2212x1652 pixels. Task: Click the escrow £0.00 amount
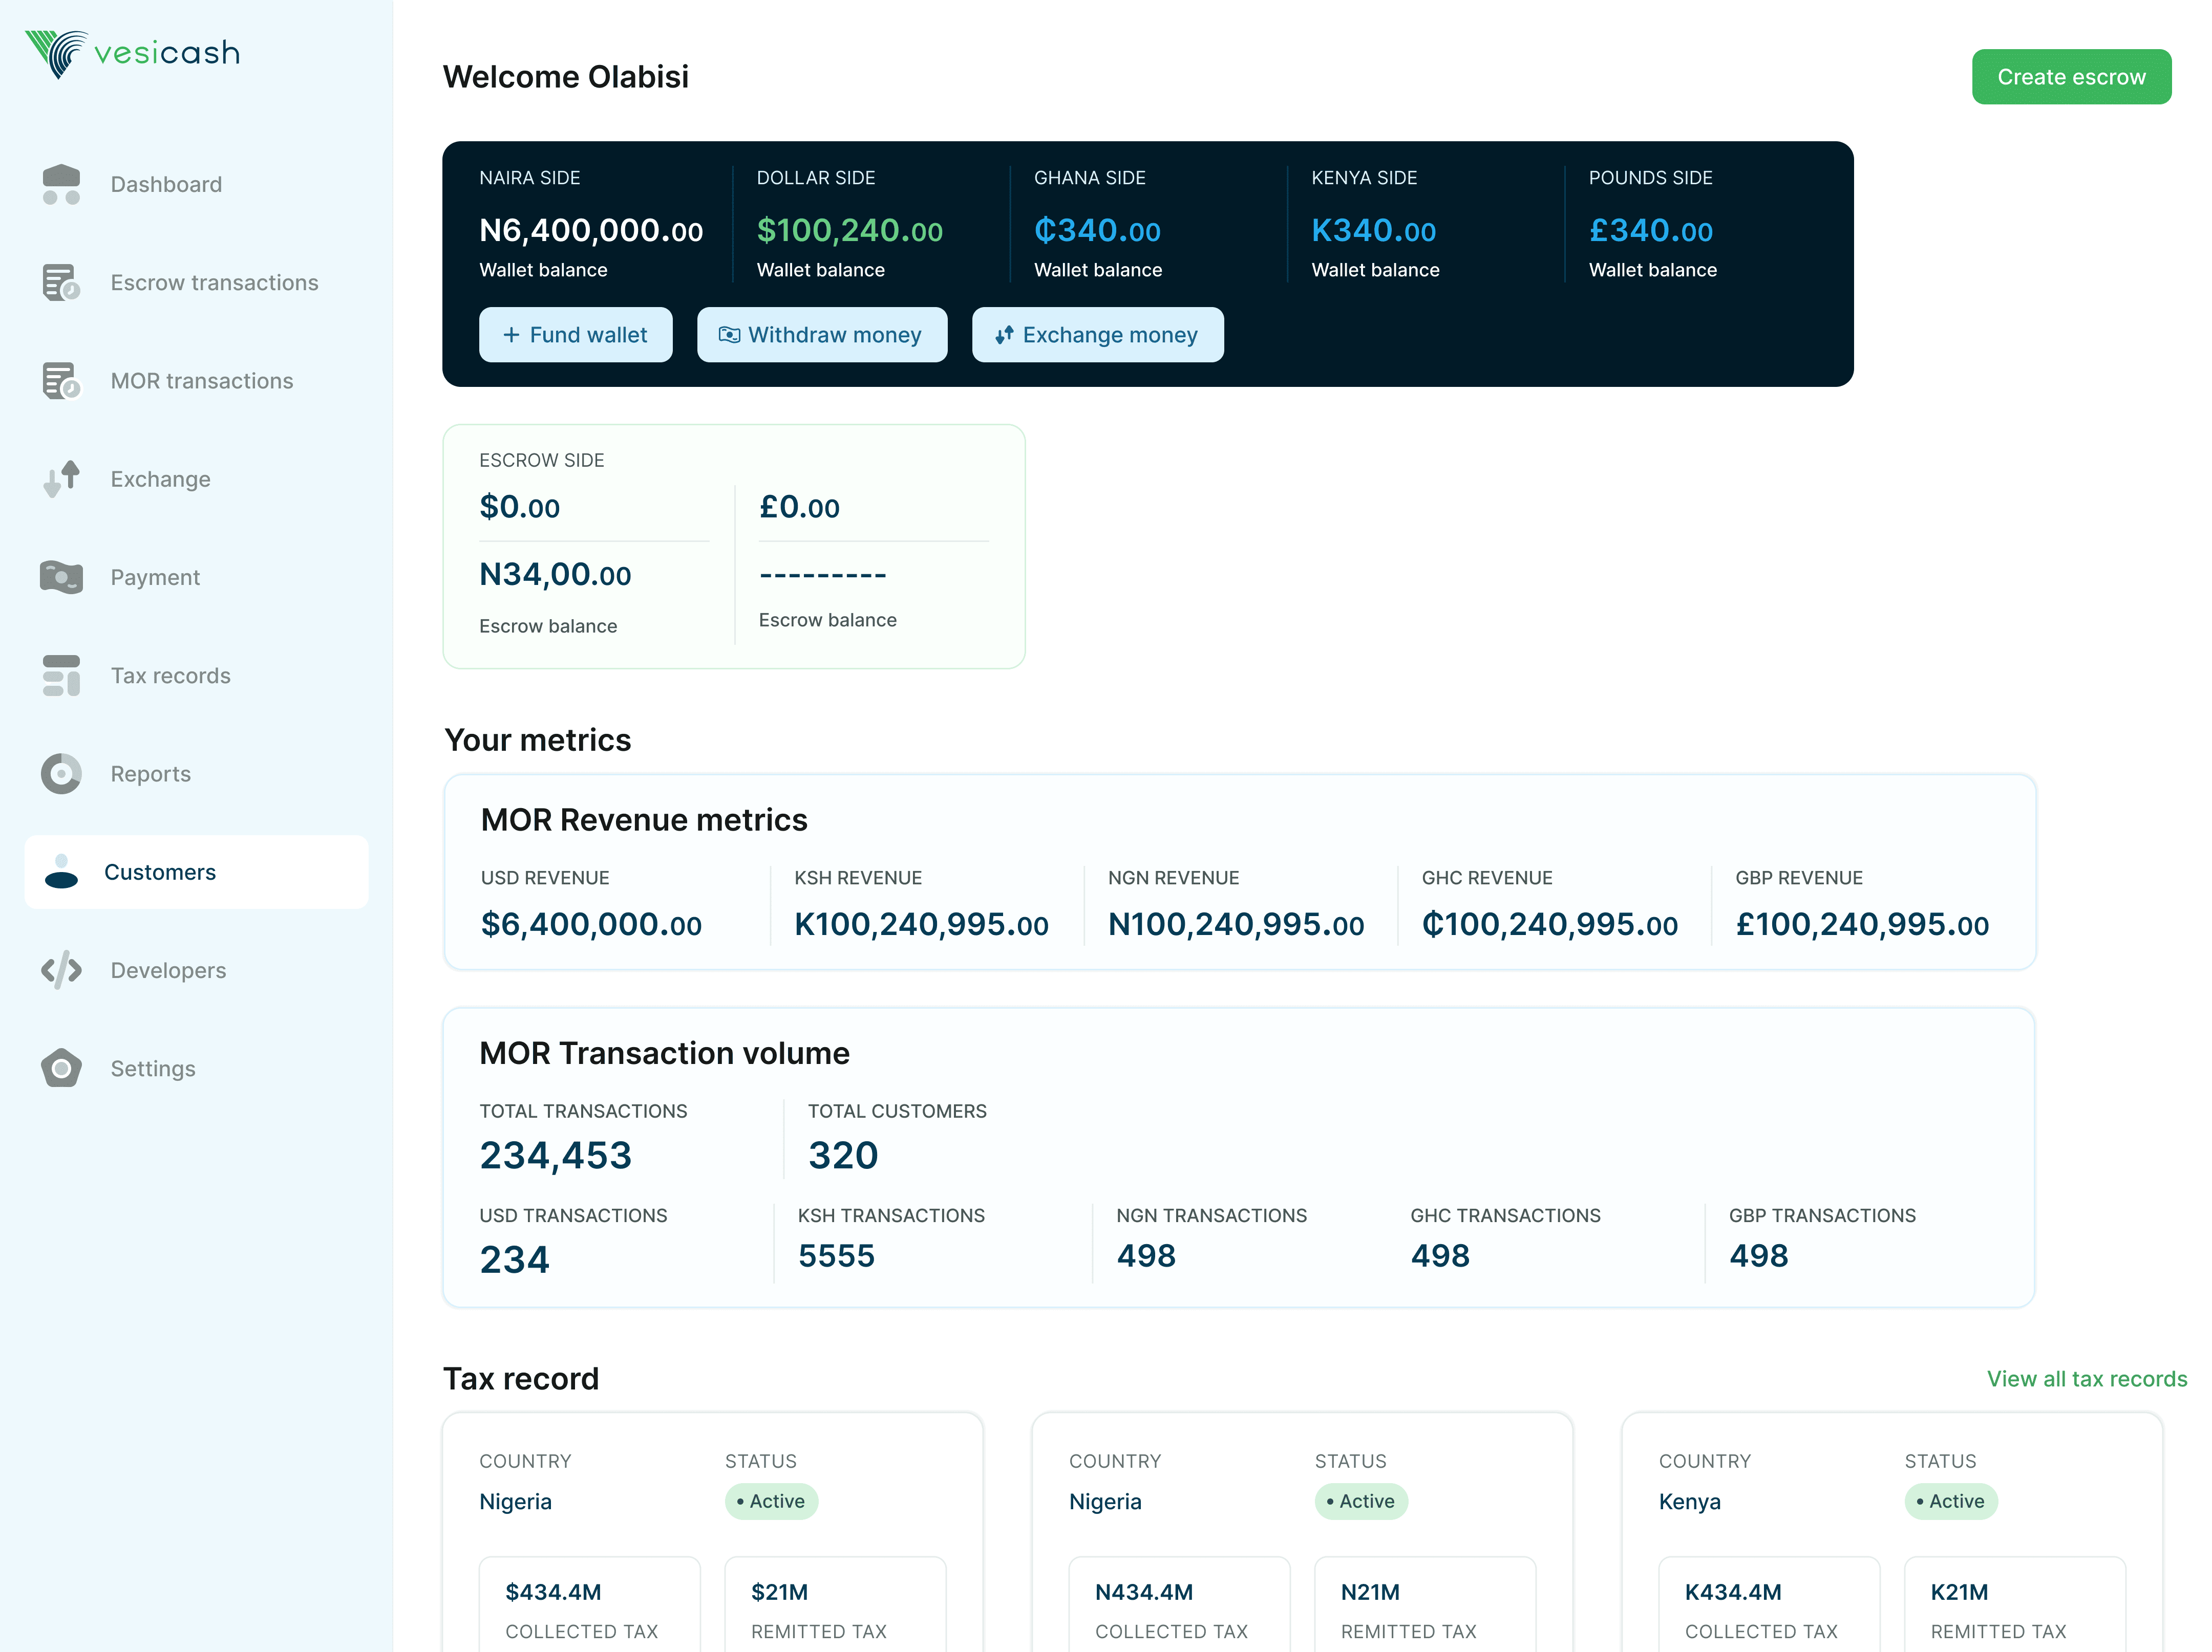[799, 507]
